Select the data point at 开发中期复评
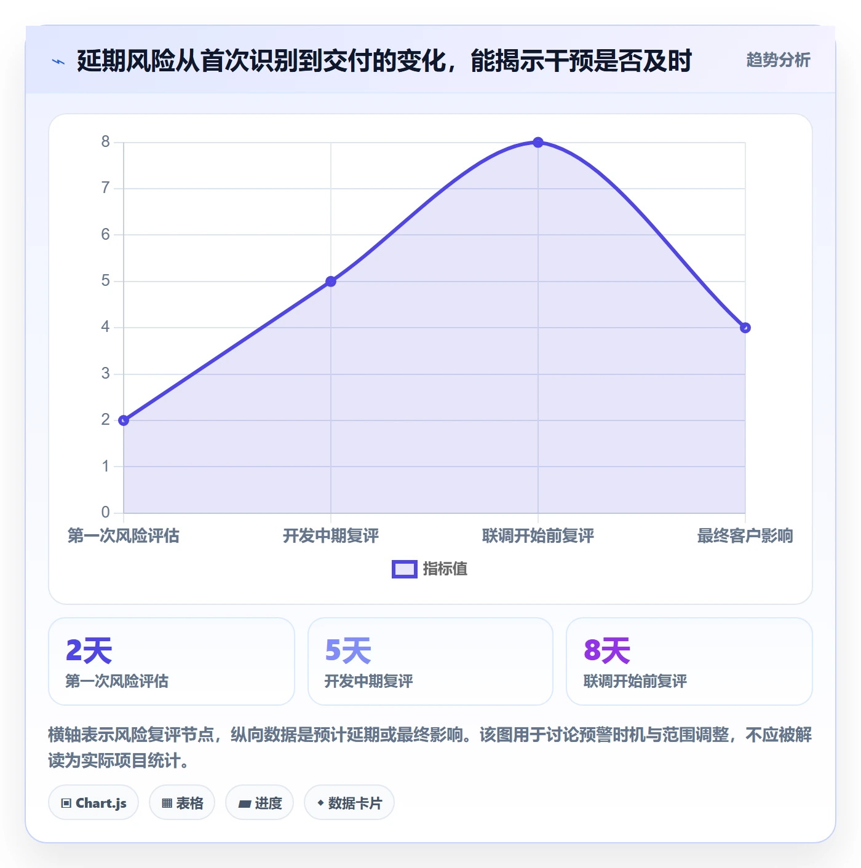The width and height of the screenshot is (861, 868). coord(331,282)
